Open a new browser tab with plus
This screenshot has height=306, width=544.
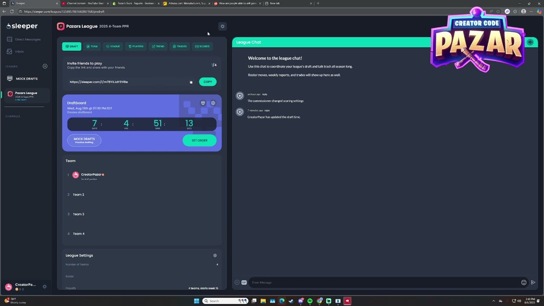pos(318,3)
